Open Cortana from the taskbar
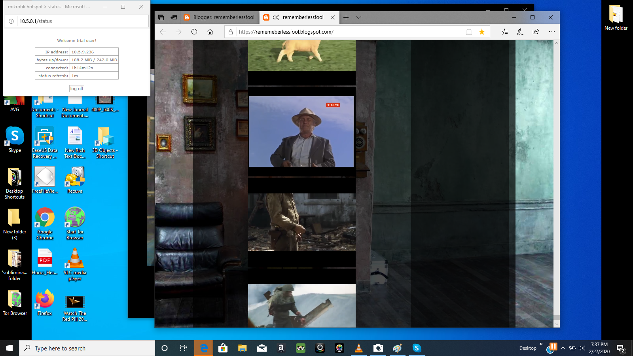 coord(165,348)
